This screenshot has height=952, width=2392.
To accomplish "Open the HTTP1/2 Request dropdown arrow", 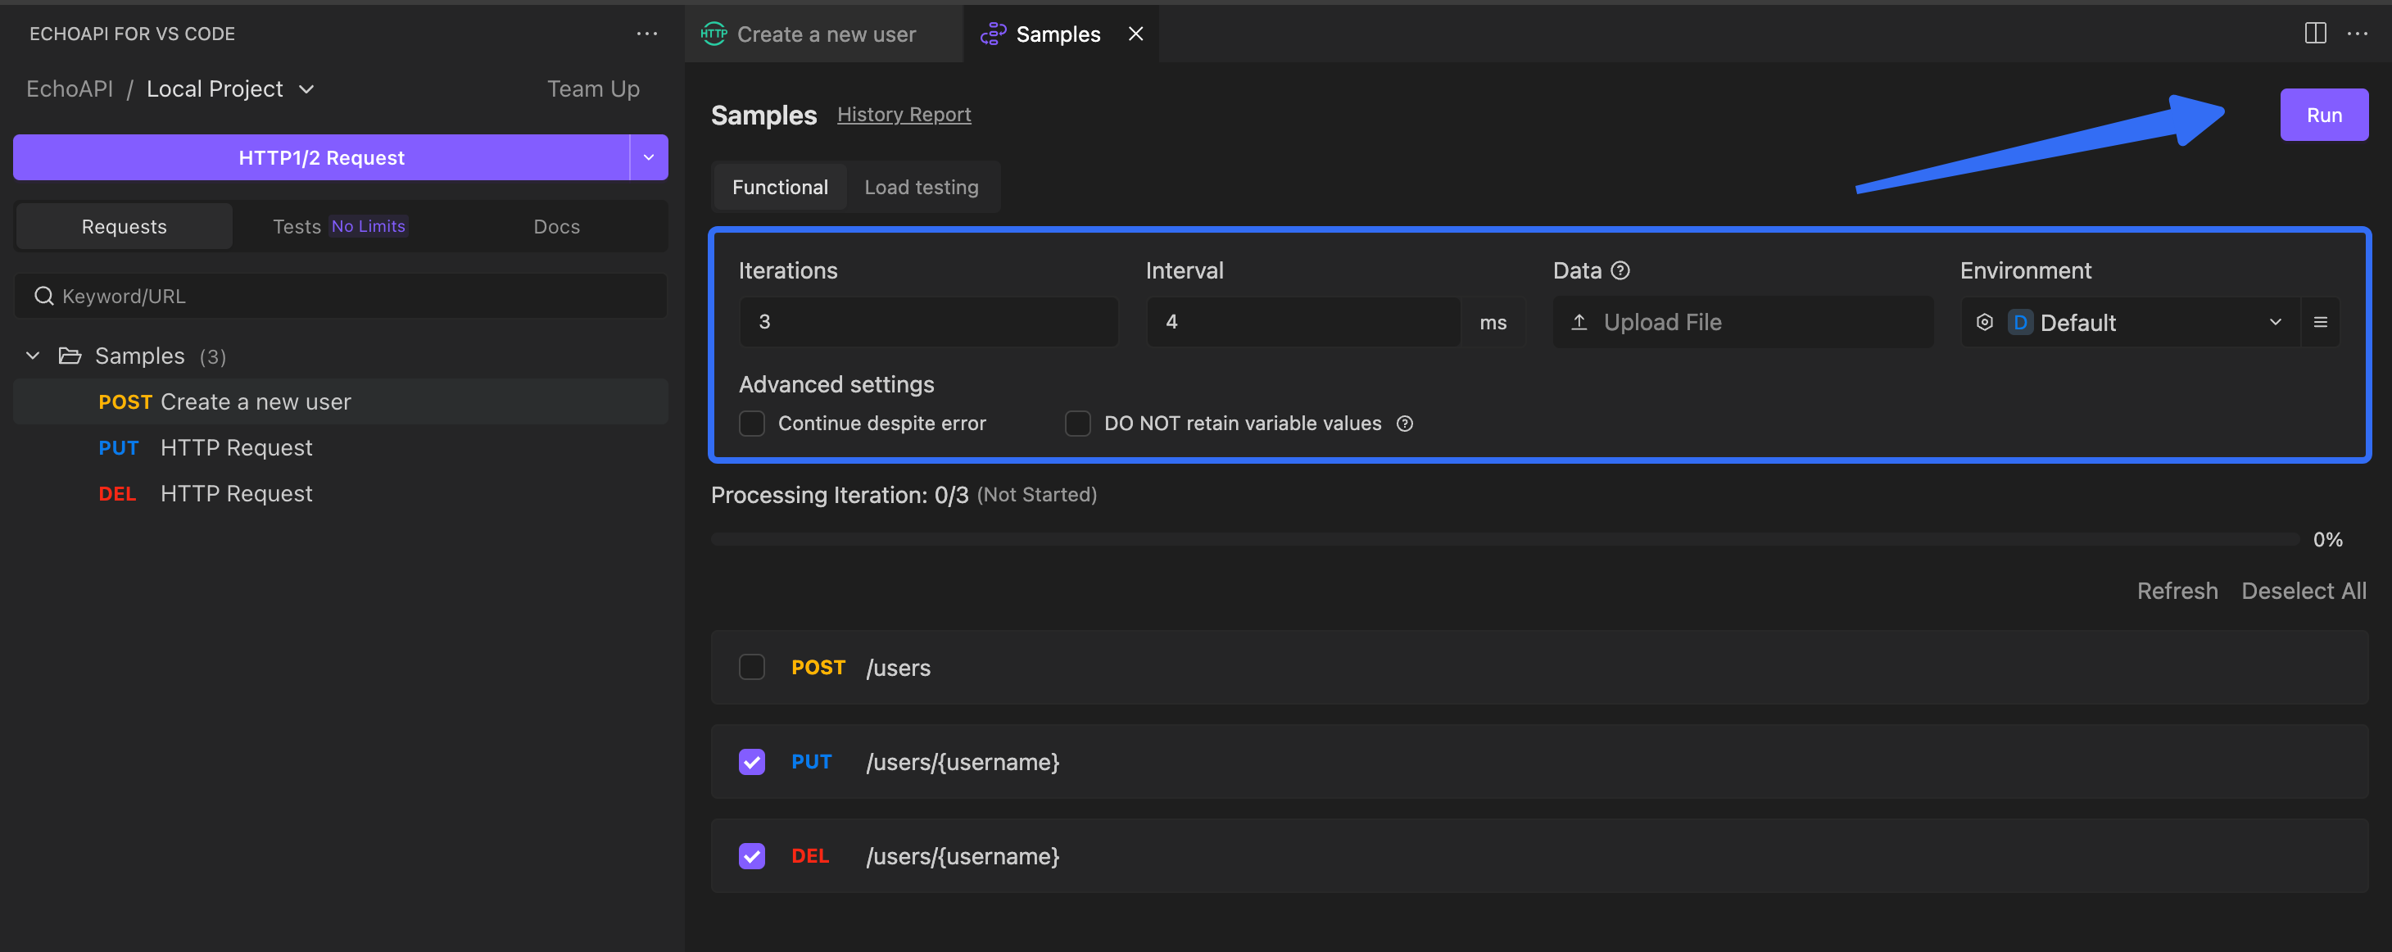I will pyautogui.click(x=648, y=157).
